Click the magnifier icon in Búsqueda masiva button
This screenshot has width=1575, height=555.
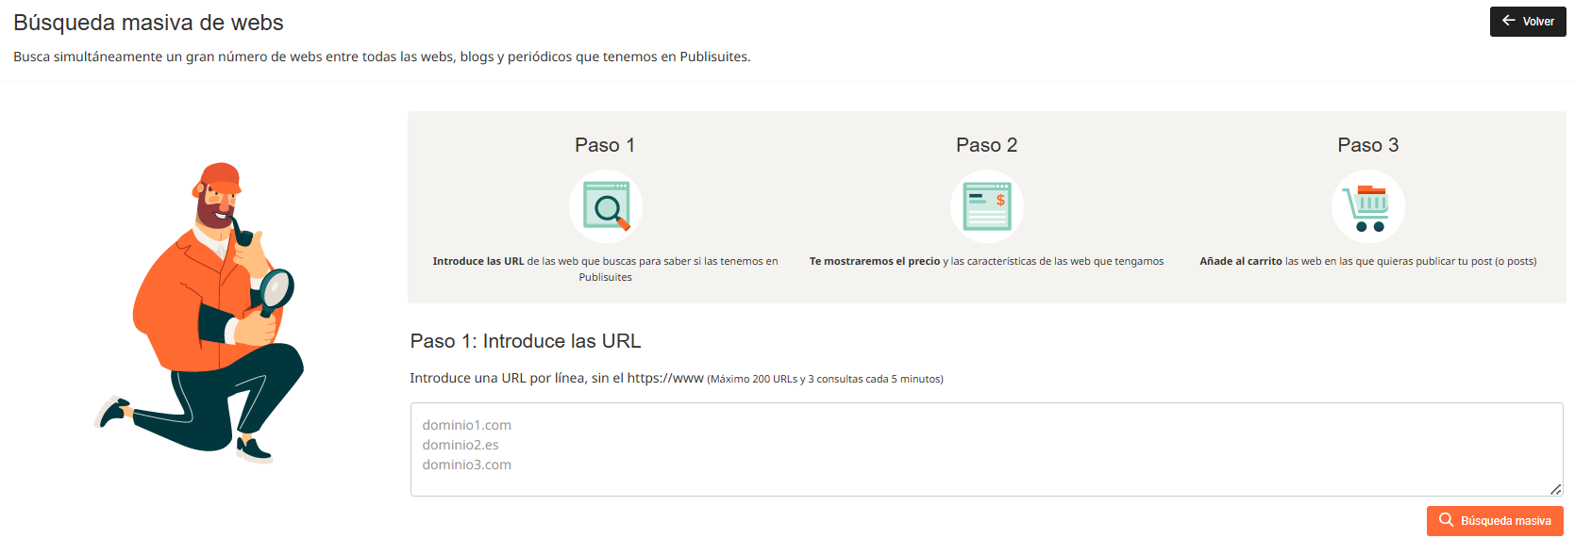click(x=1446, y=520)
